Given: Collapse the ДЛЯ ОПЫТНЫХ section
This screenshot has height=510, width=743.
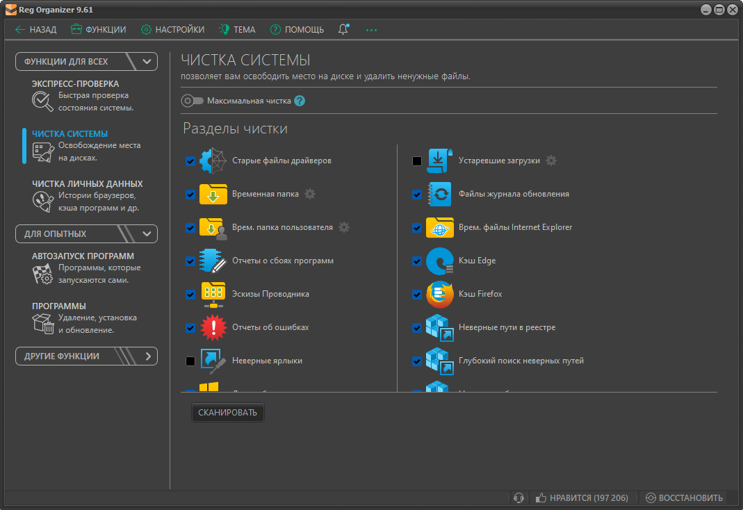Looking at the screenshot, I should click(x=86, y=234).
